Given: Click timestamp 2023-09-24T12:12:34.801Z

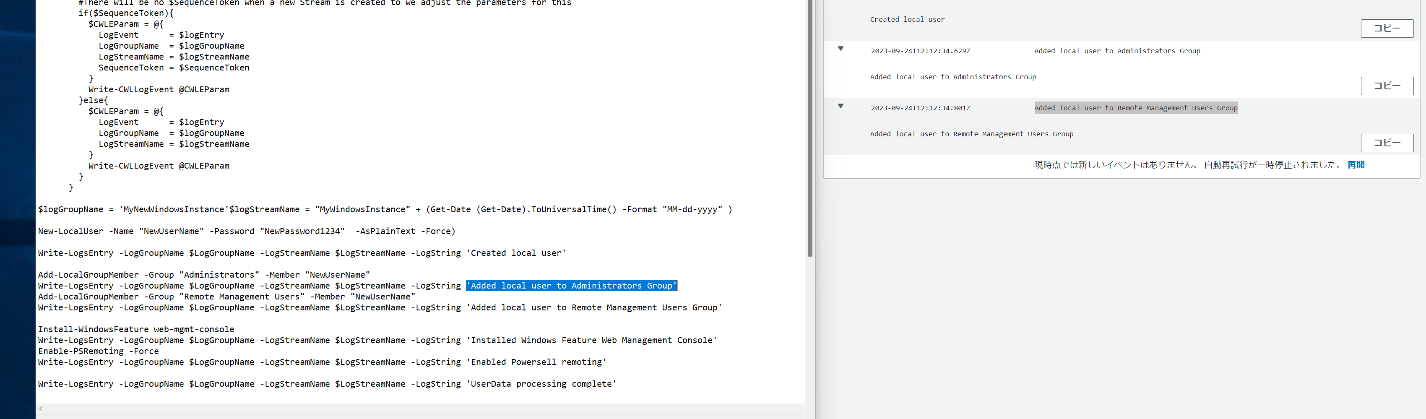Looking at the screenshot, I should [920, 109].
